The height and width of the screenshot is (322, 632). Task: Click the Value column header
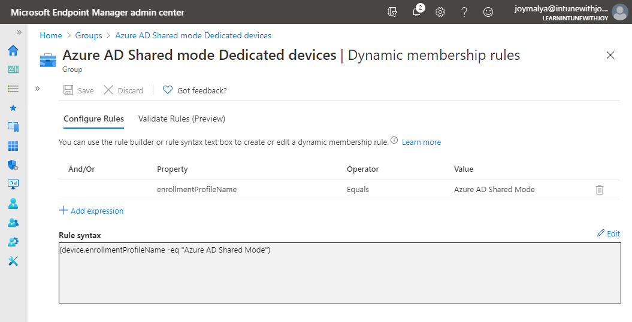(464, 169)
